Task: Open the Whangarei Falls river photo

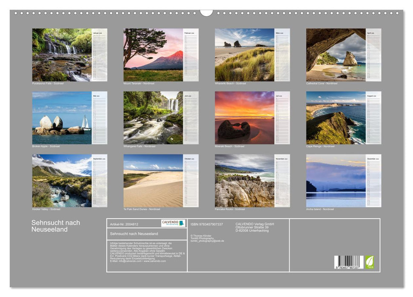Action: click(153, 118)
